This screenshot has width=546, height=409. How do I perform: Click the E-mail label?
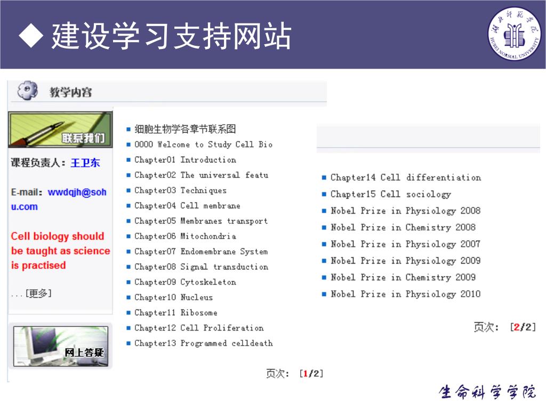(x=27, y=192)
